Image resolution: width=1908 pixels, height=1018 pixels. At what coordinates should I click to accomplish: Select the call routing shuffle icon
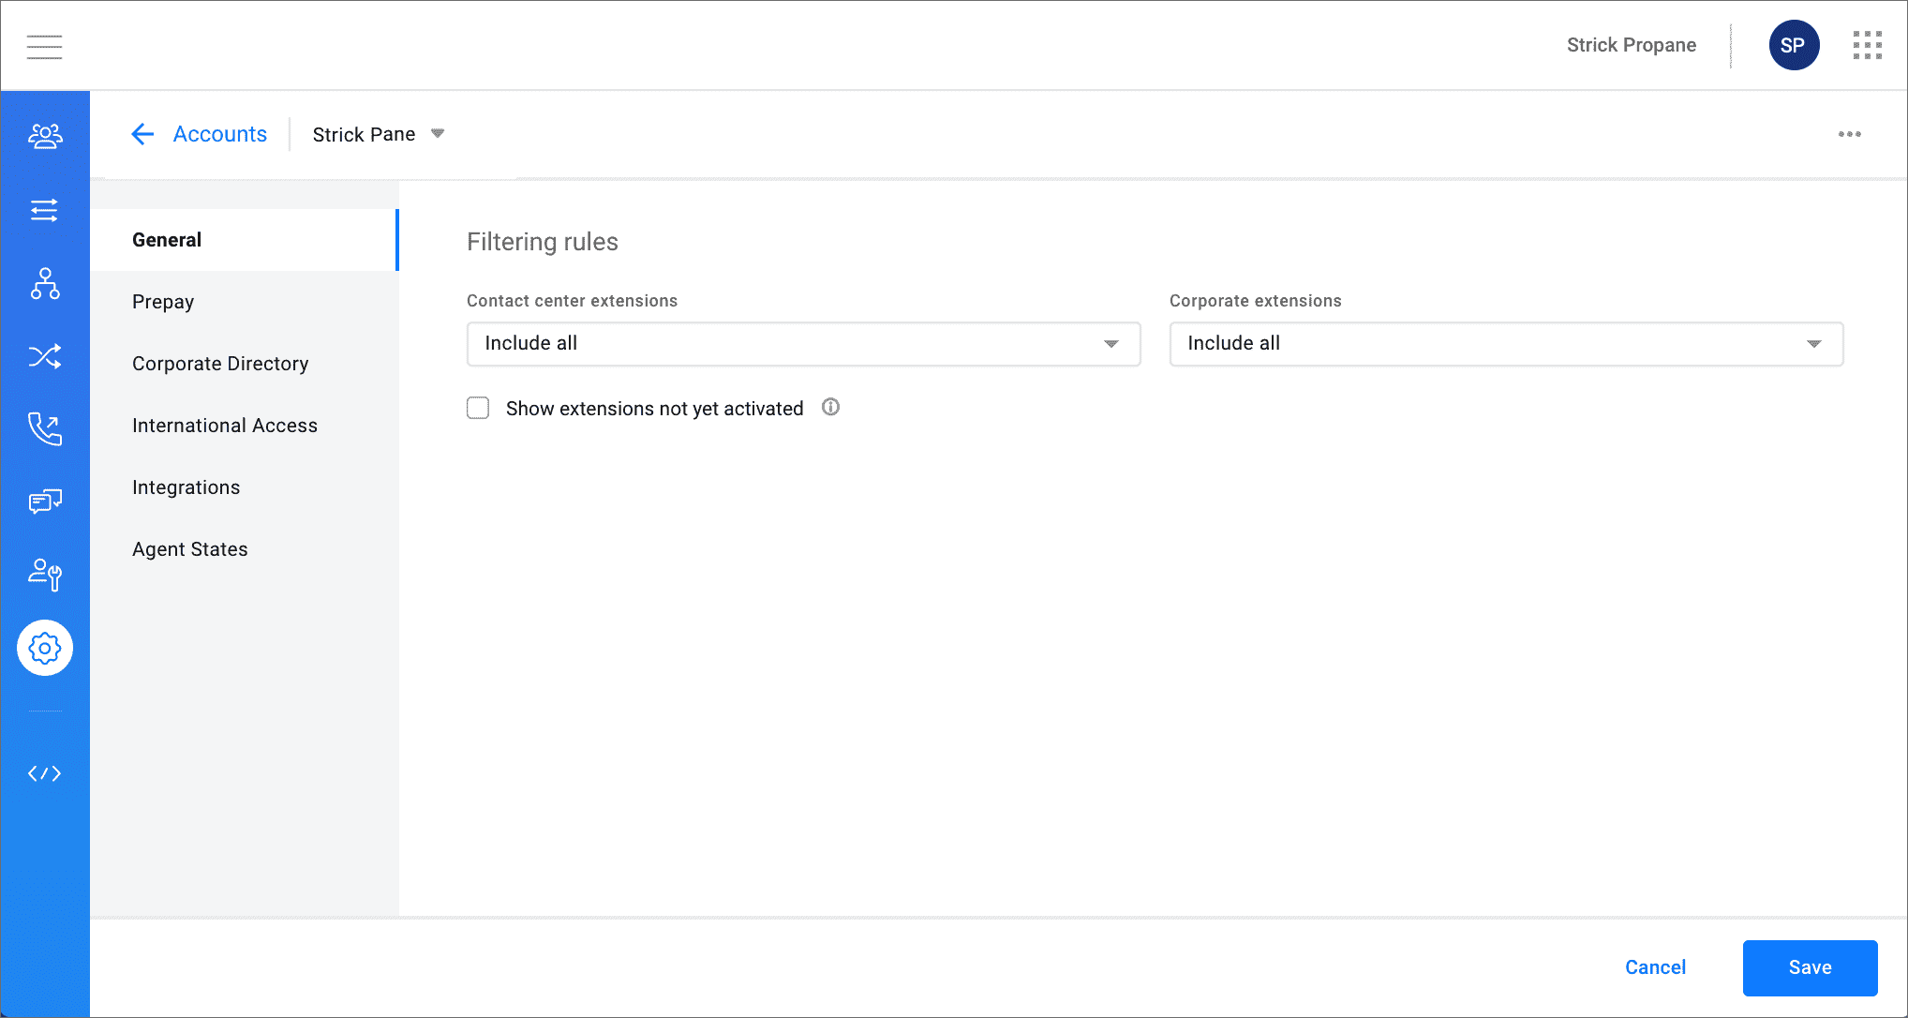(x=44, y=356)
